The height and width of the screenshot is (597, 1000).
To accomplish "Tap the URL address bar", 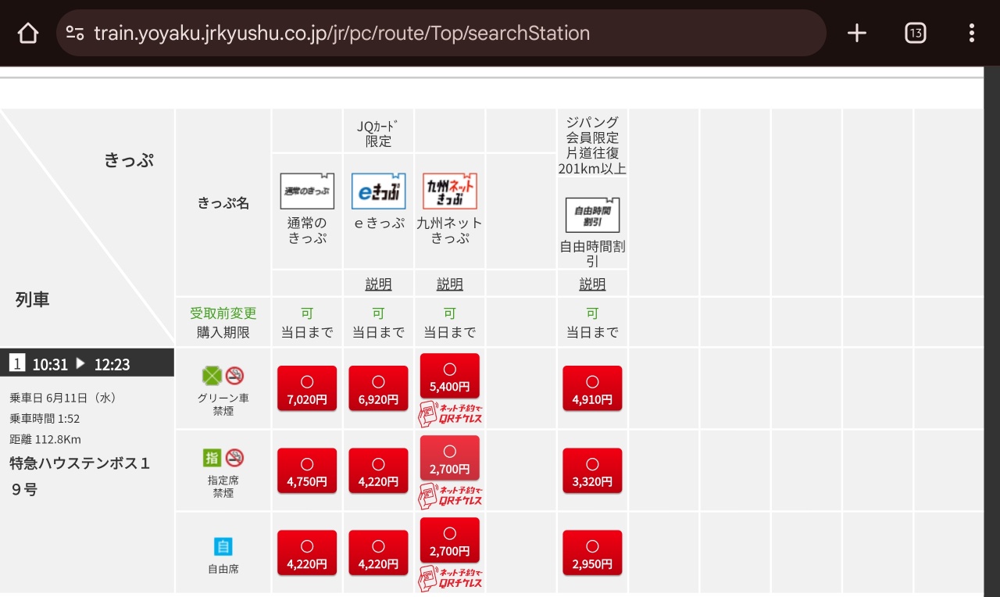I will 437,33.
